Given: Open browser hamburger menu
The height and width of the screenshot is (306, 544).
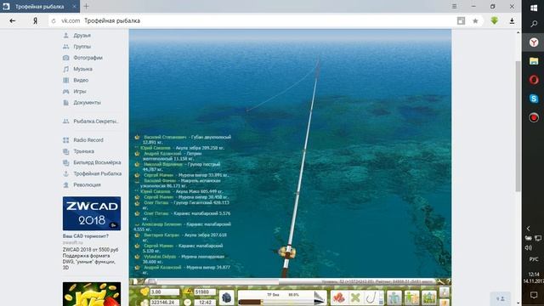Looking at the screenshot, I should [454, 6].
